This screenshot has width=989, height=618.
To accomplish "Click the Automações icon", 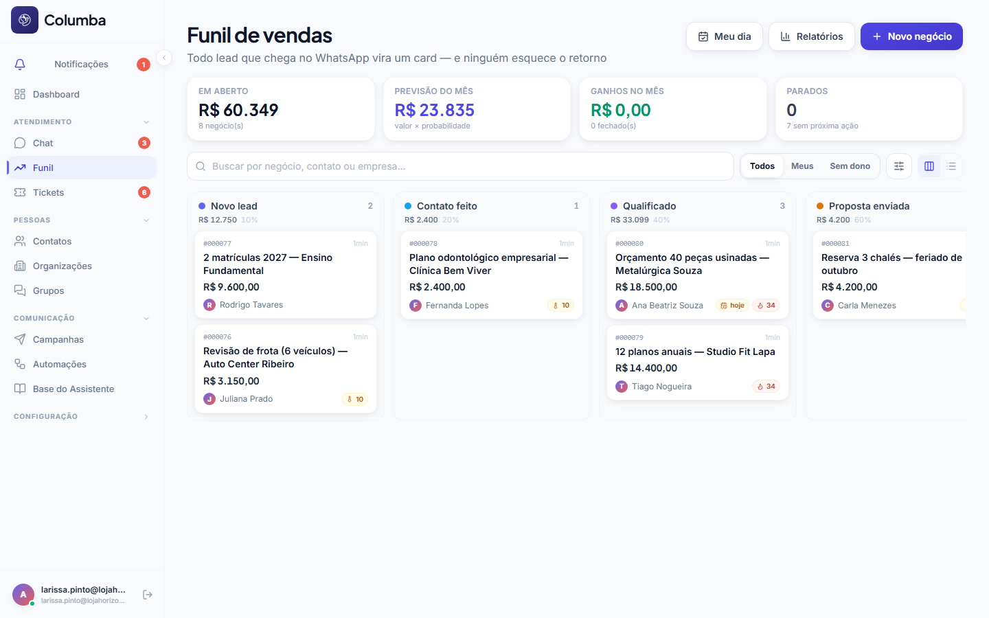I will pyautogui.click(x=20, y=364).
